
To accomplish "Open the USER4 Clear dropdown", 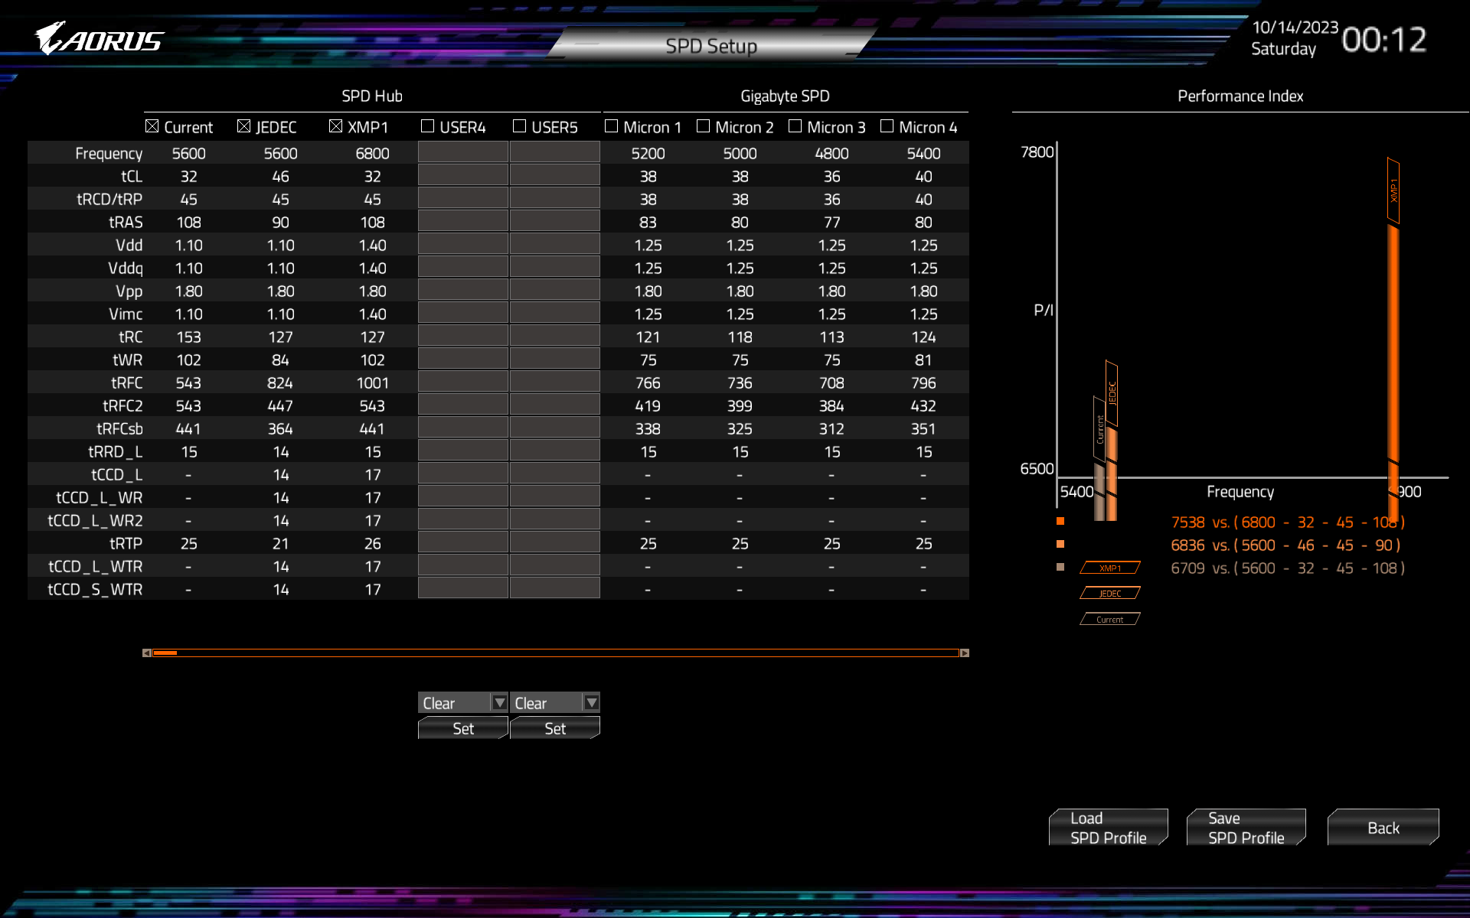I will 463,702.
